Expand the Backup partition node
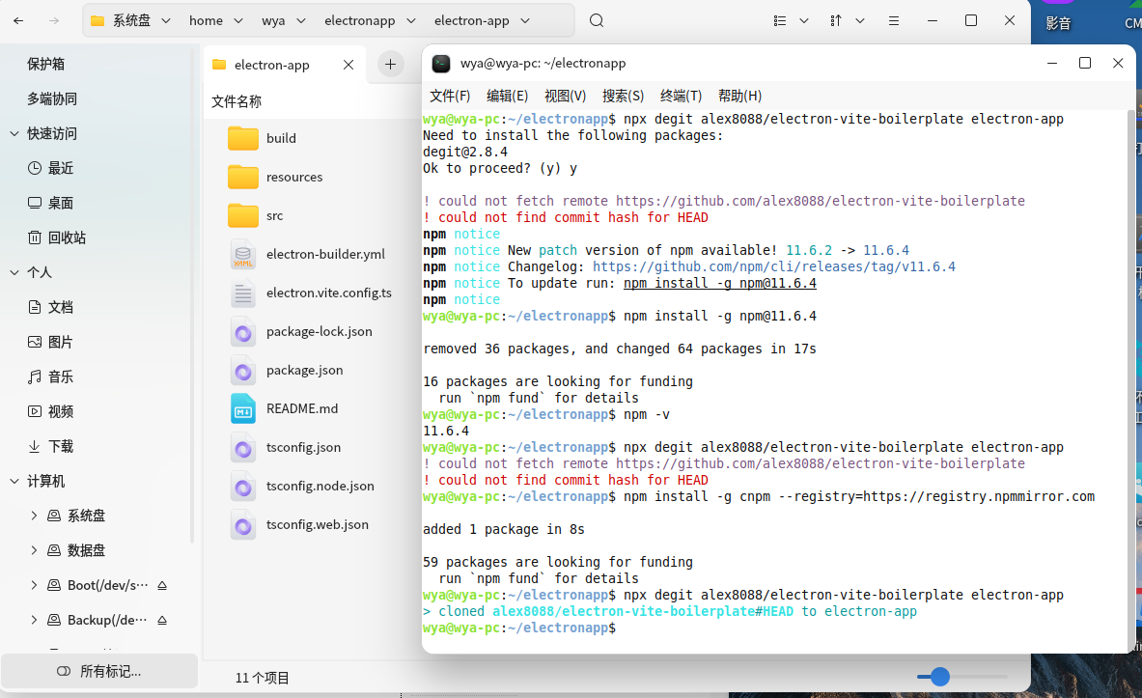The image size is (1142, 698). [x=34, y=620]
